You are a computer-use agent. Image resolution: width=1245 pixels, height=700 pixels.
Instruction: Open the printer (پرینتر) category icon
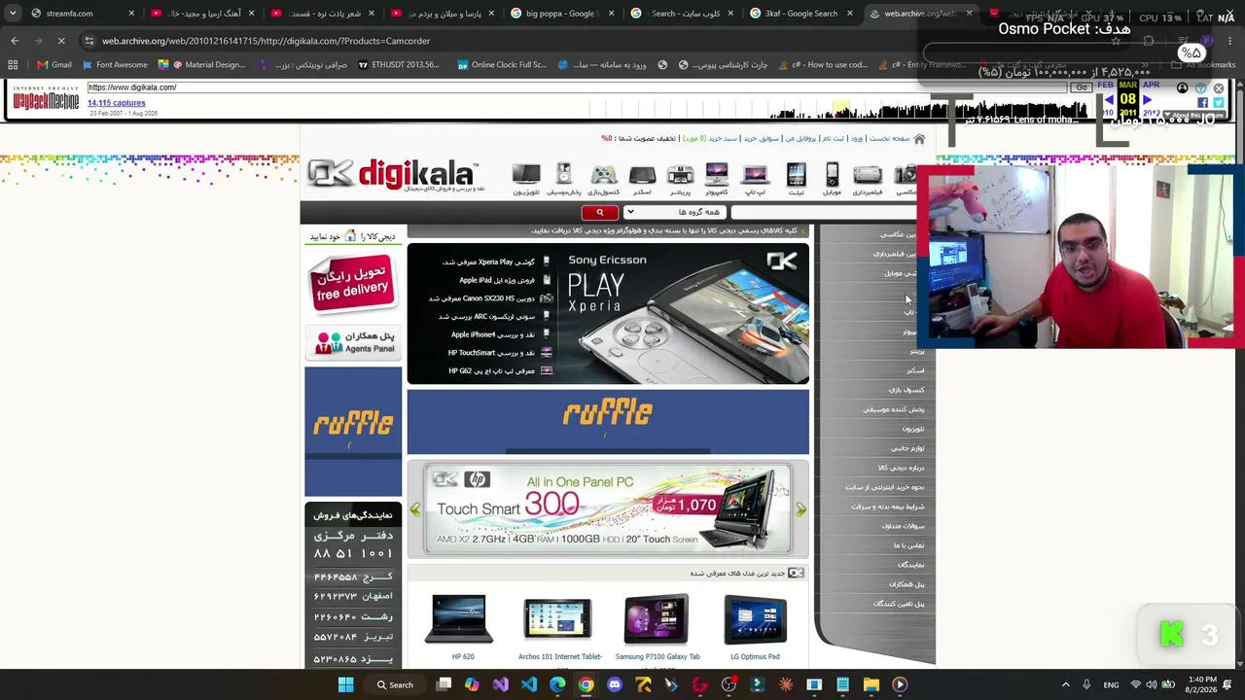coord(680,178)
